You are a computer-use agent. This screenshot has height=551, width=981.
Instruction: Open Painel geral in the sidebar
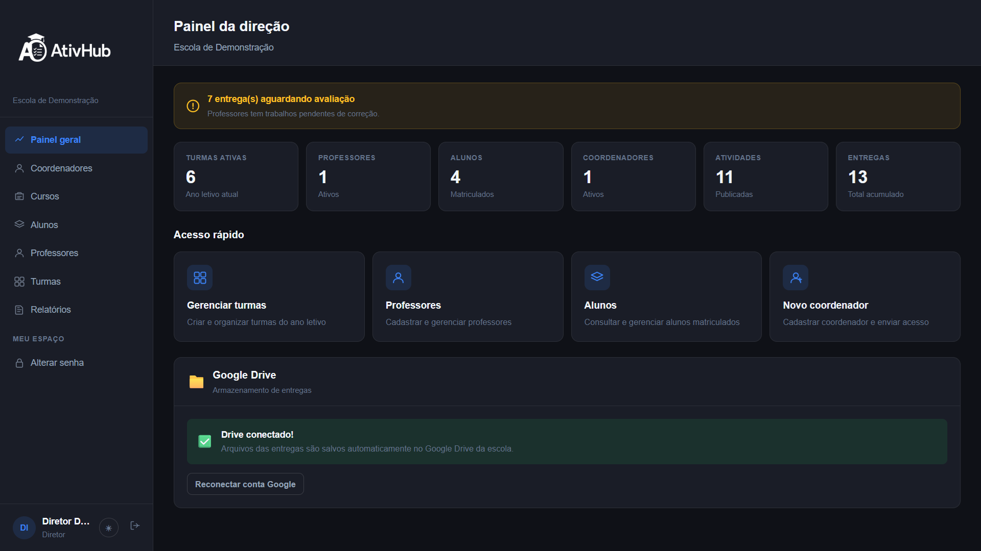76,140
